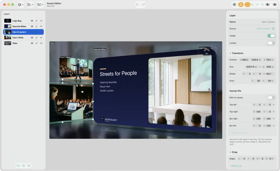
Task: Mute the Keynote Slides layer audio
Action: 41,27
